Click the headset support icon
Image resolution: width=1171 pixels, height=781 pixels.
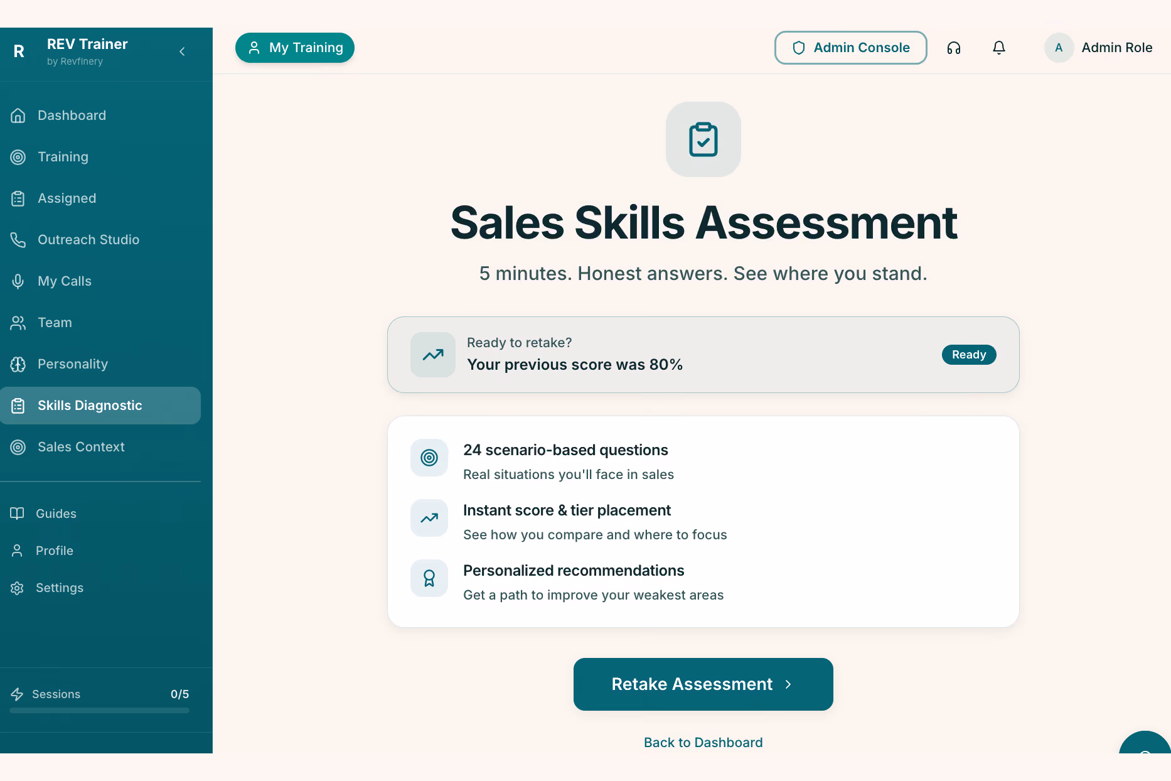954,48
